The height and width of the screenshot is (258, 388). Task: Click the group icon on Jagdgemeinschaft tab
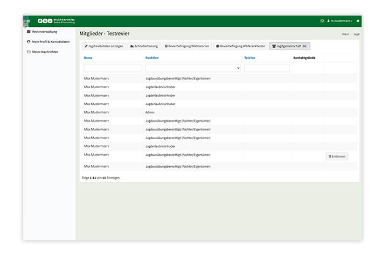point(274,46)
